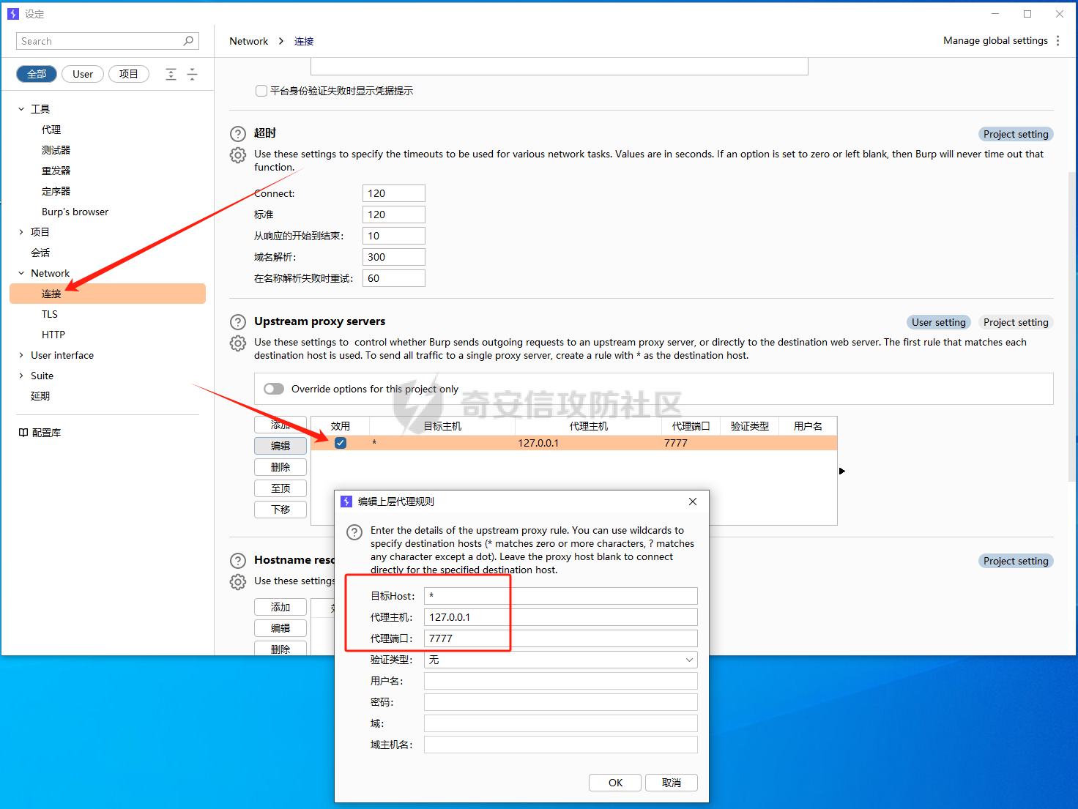Click the 代理端口 field in dialog
Screen dimensions: 1078x809
tap(561, 638)
